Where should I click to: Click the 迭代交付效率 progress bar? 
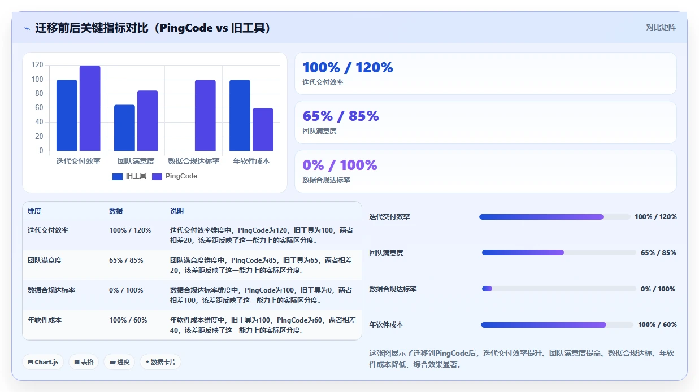click(554, 217)
